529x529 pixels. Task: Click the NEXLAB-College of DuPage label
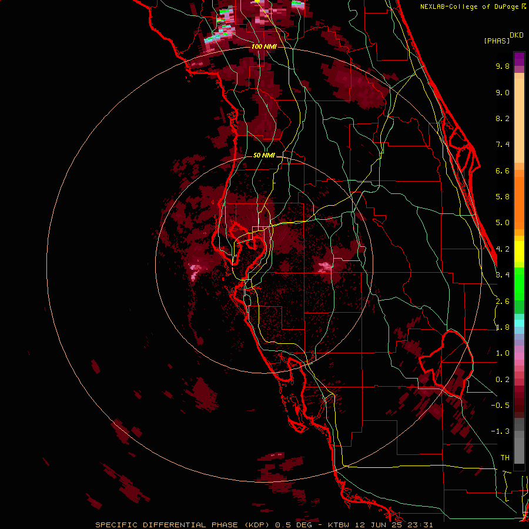pos(470,6)
